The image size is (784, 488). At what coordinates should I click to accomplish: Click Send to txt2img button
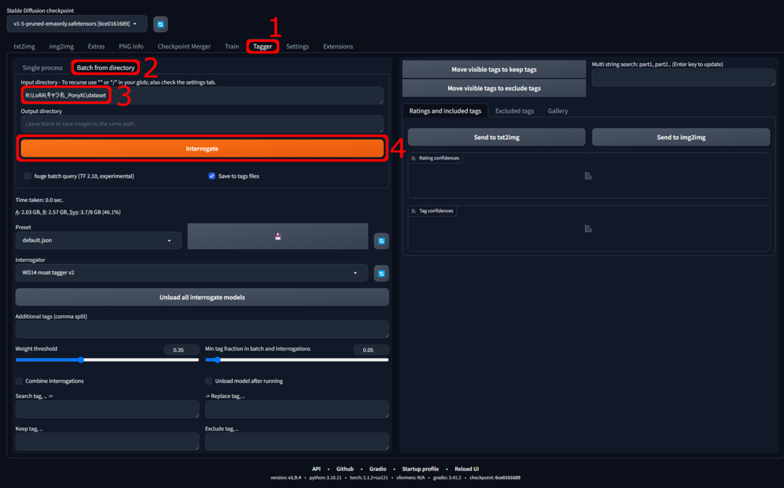[x=497, y=137]
